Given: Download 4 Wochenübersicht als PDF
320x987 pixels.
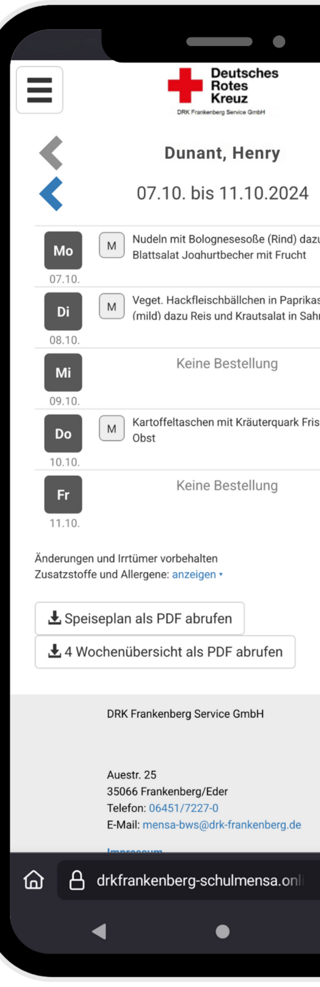Looking at the screenshot, I should [165, 652].
